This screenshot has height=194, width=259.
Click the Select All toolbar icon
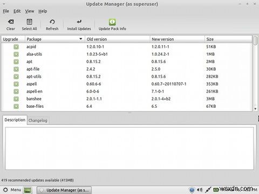[x=29, y=22]
